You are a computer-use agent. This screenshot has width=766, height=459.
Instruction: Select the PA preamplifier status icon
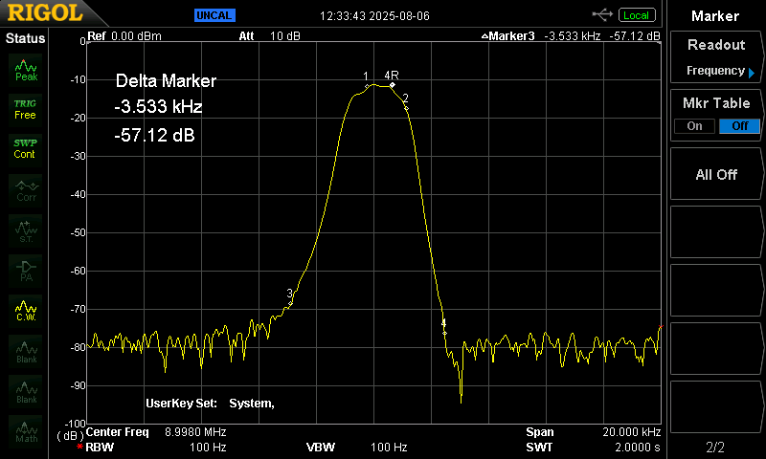click(26, 271)
